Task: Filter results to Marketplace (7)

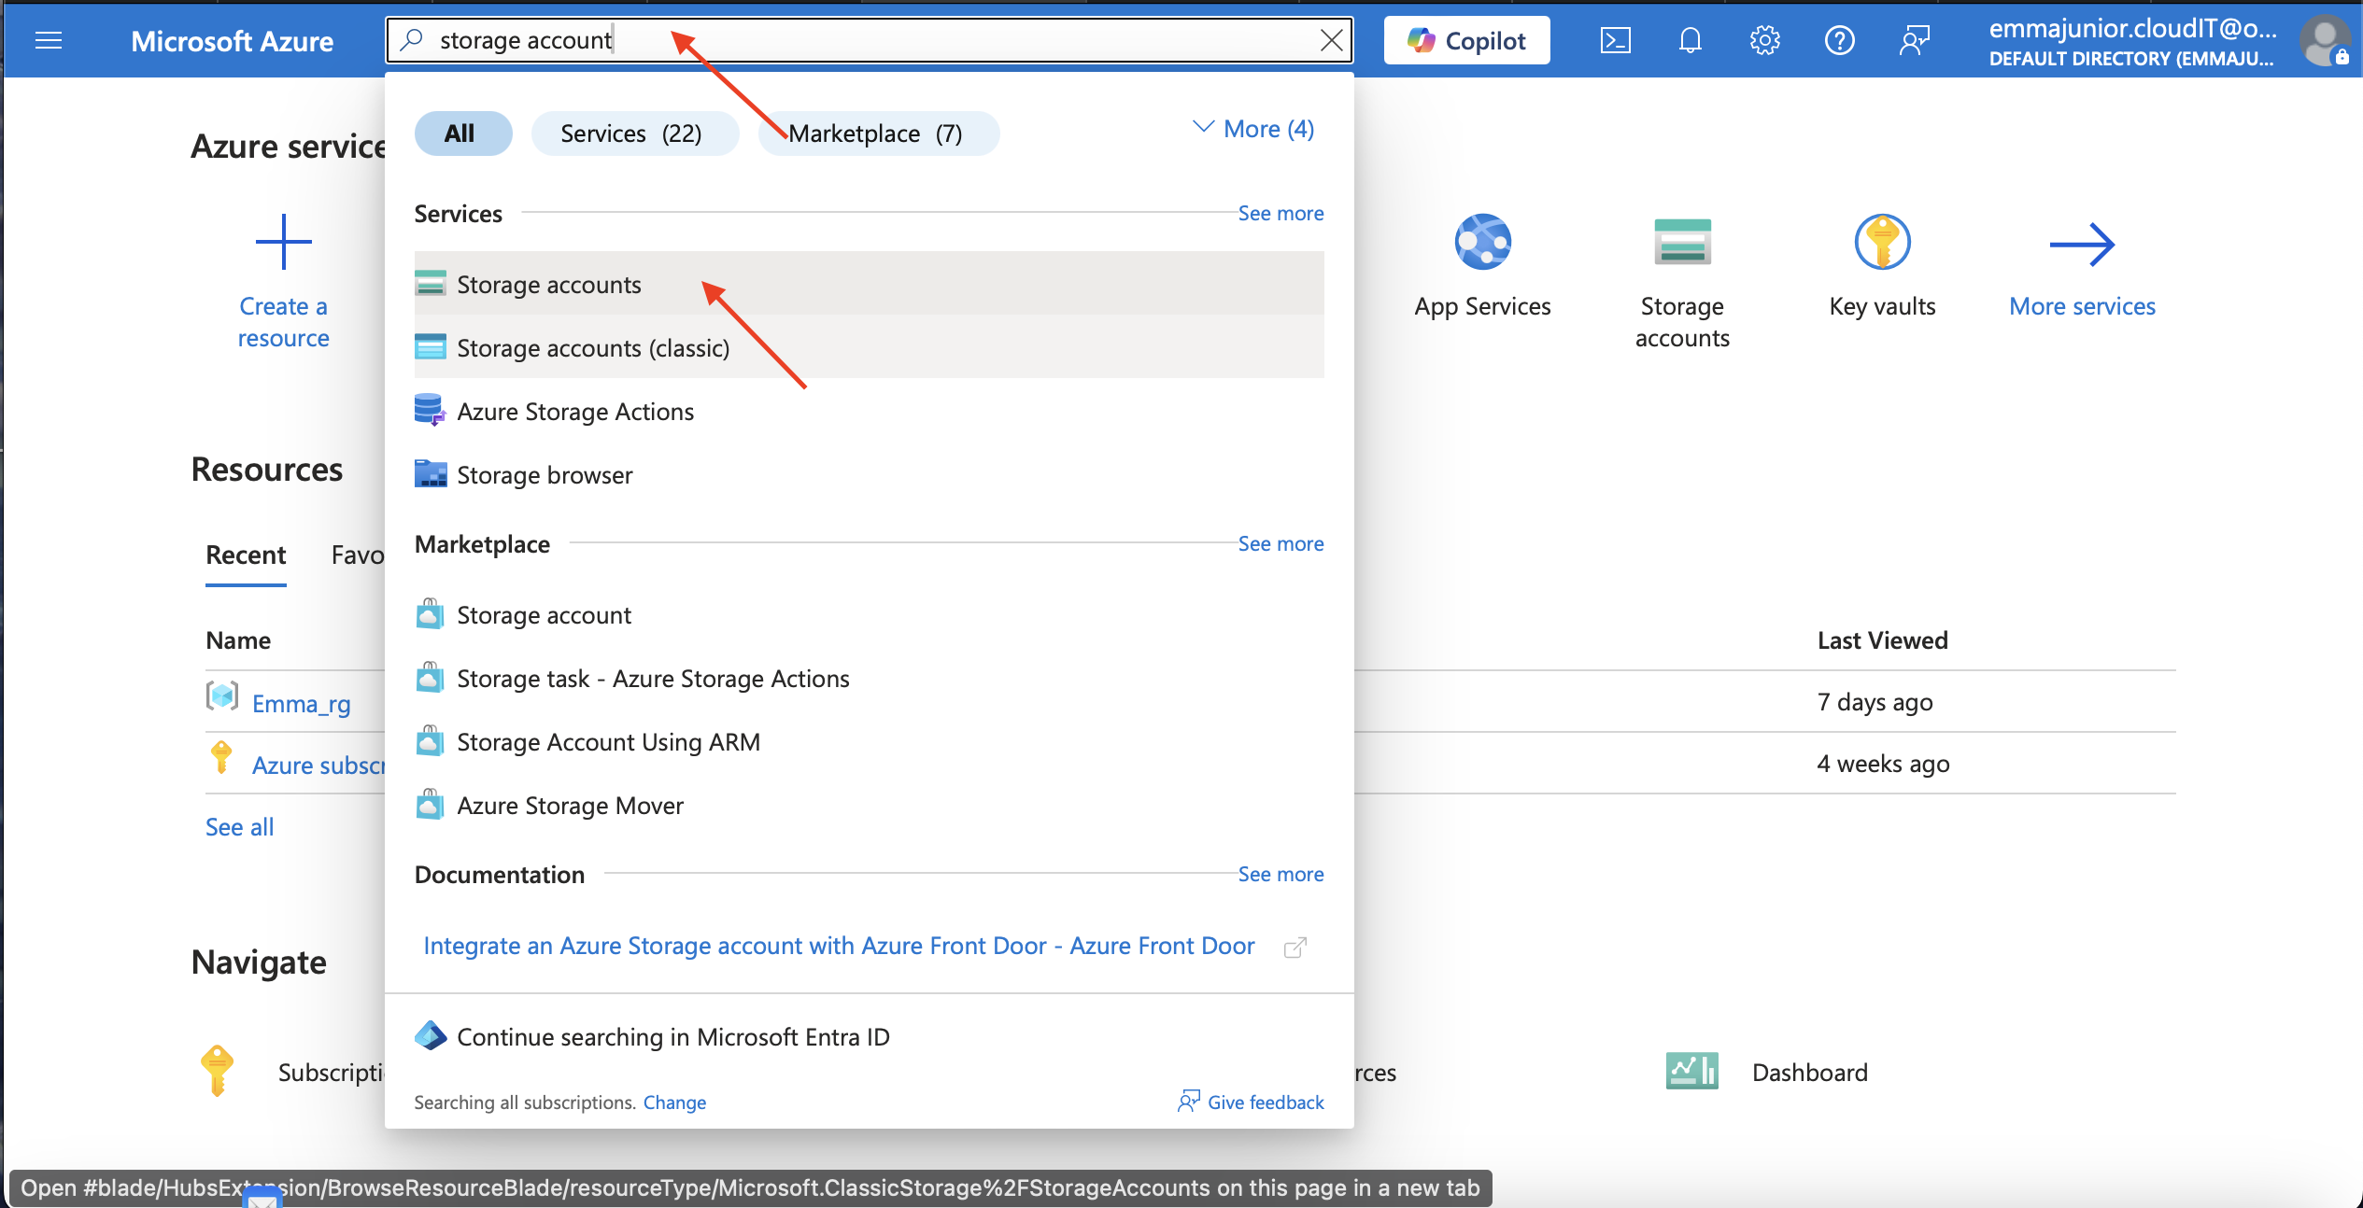Action: [878, 133]
